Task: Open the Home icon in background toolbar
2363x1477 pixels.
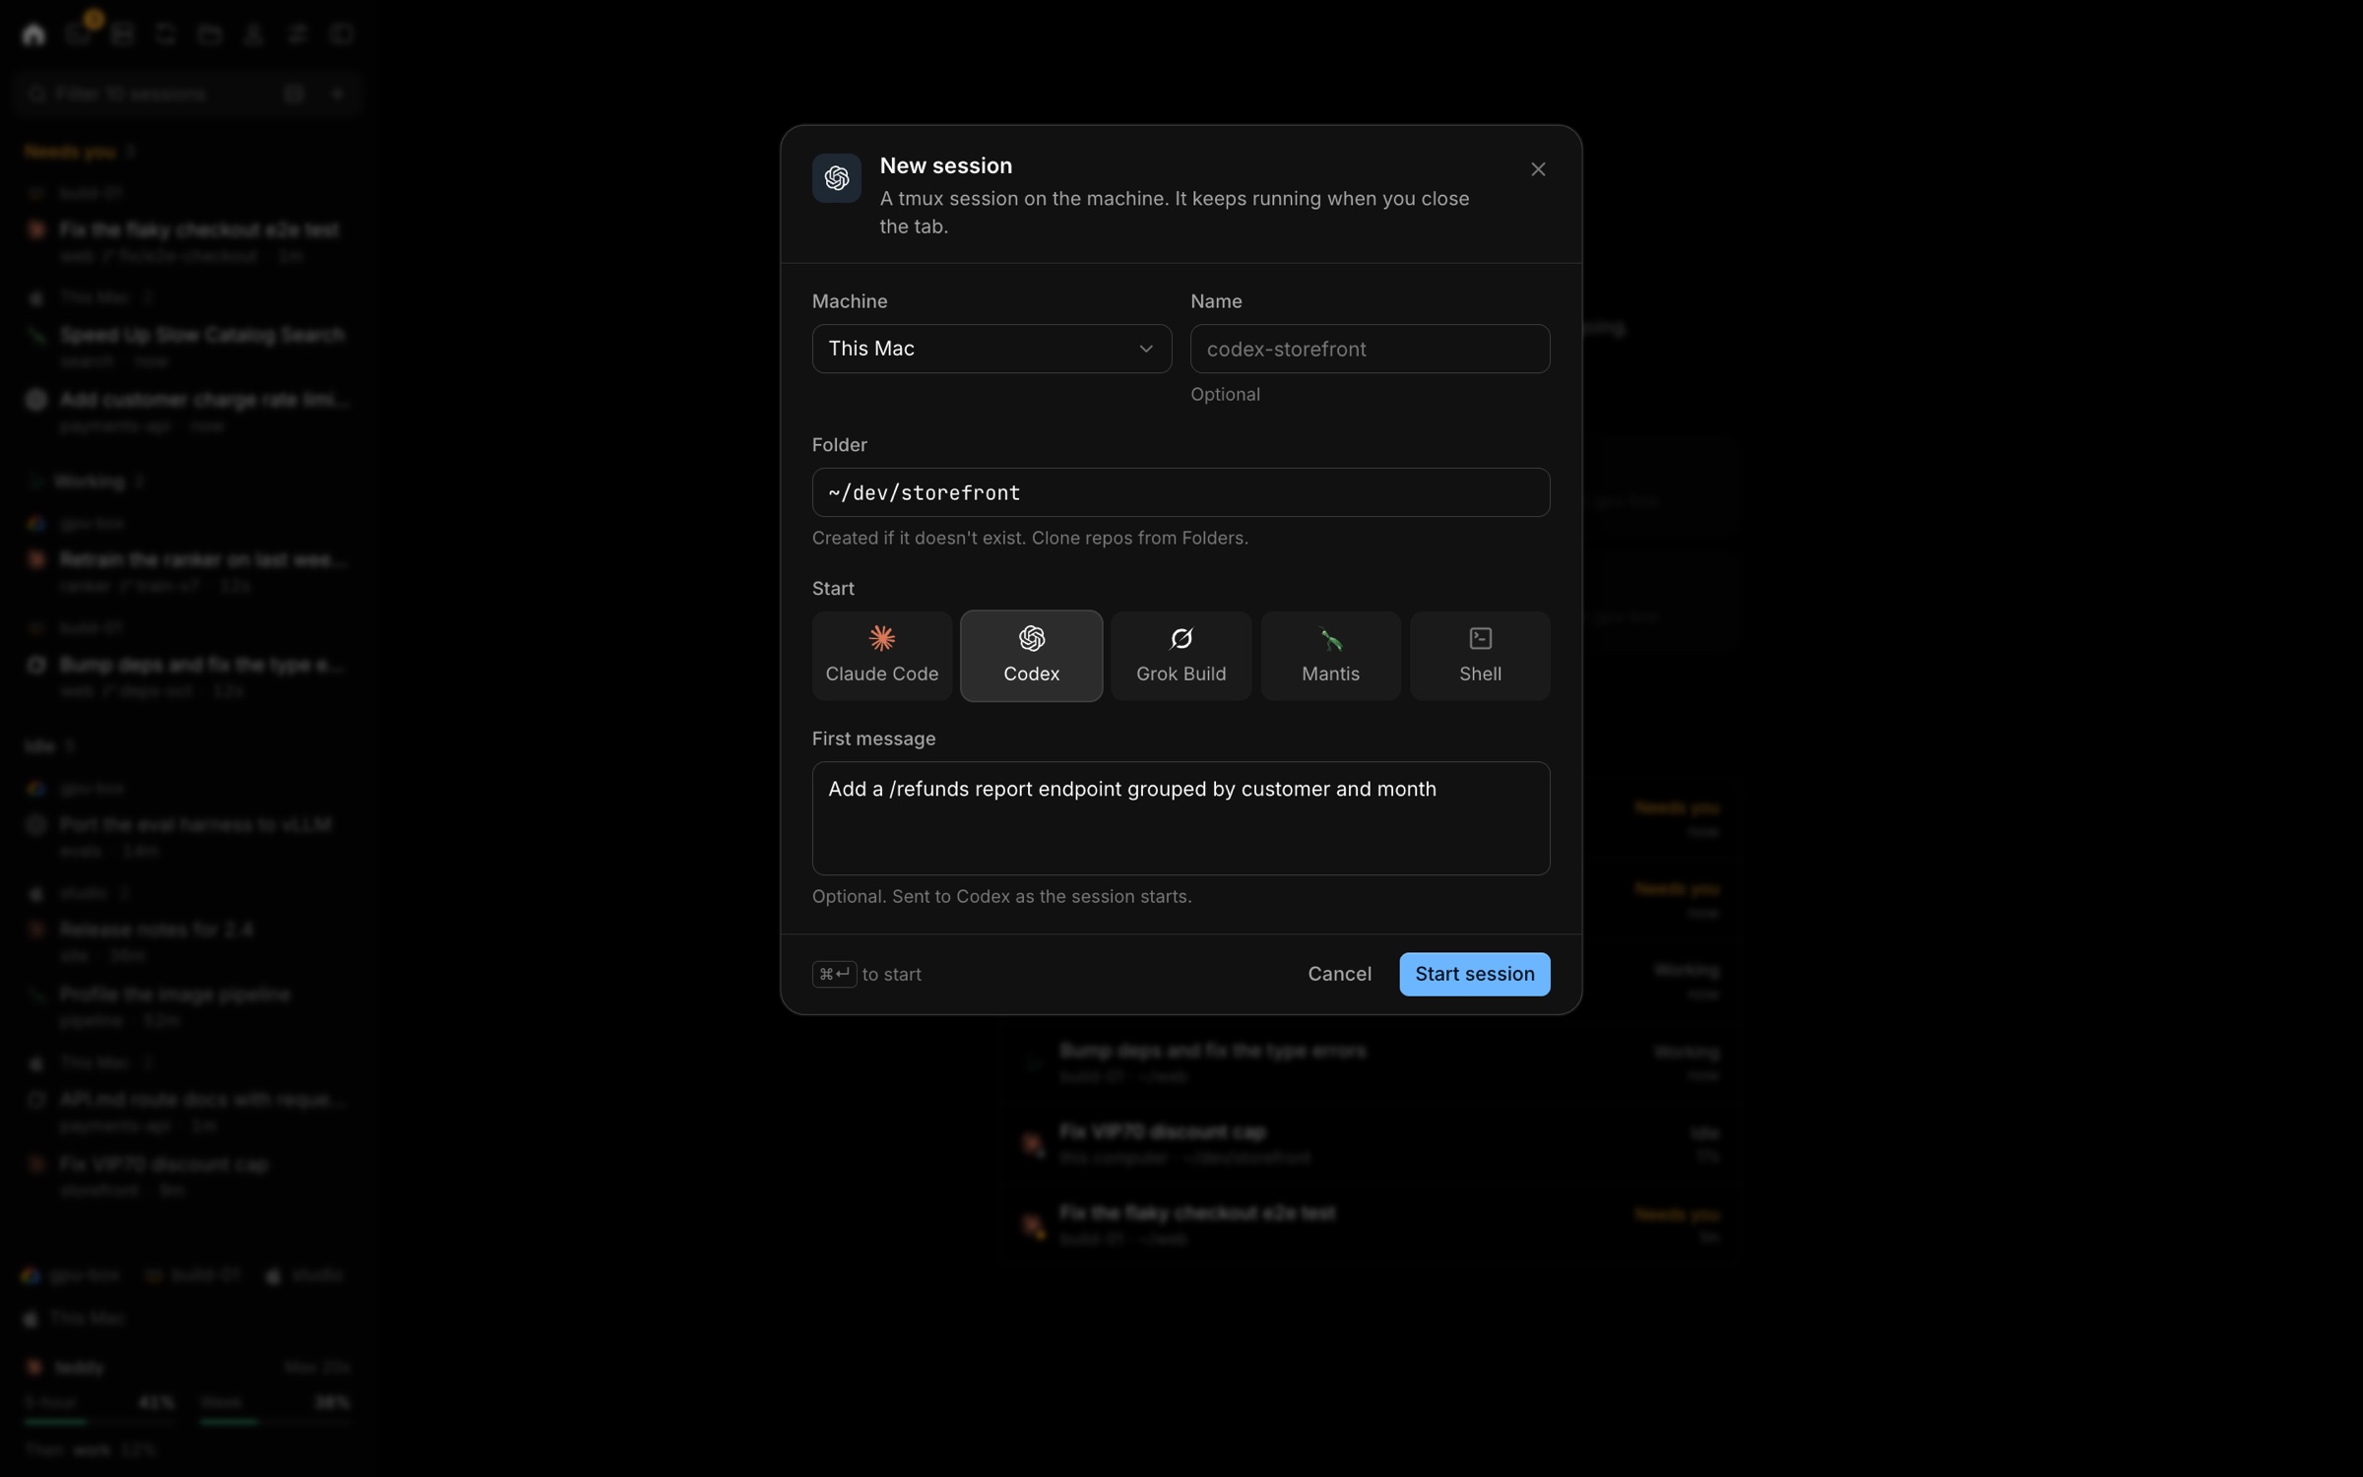Action: tap(33, 34)
